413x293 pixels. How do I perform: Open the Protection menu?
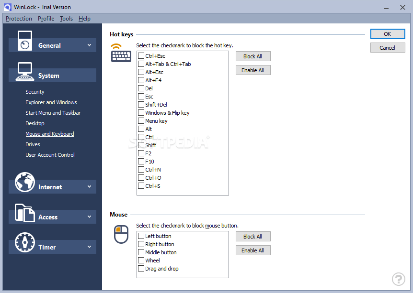click(x=19, y=19)
